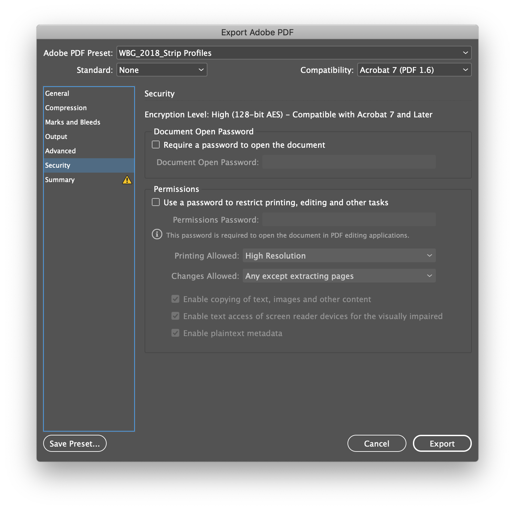Click the Permissions Password field
This screenshot has width=515, height=510.
349,220
